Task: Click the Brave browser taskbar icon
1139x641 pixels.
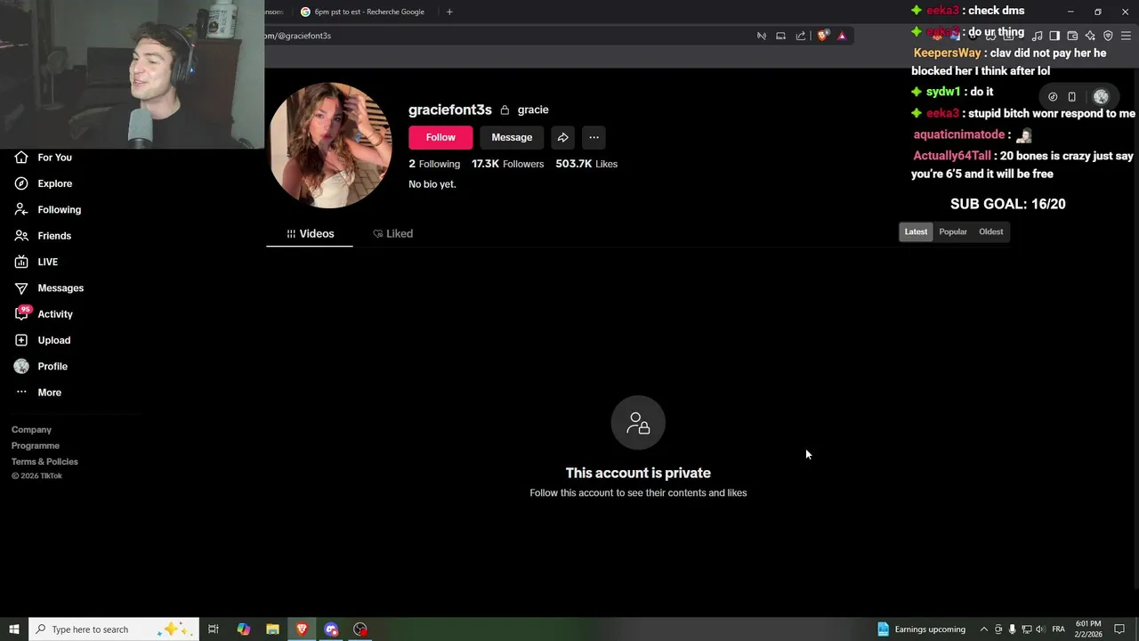Action: click(x=302, y=629)
